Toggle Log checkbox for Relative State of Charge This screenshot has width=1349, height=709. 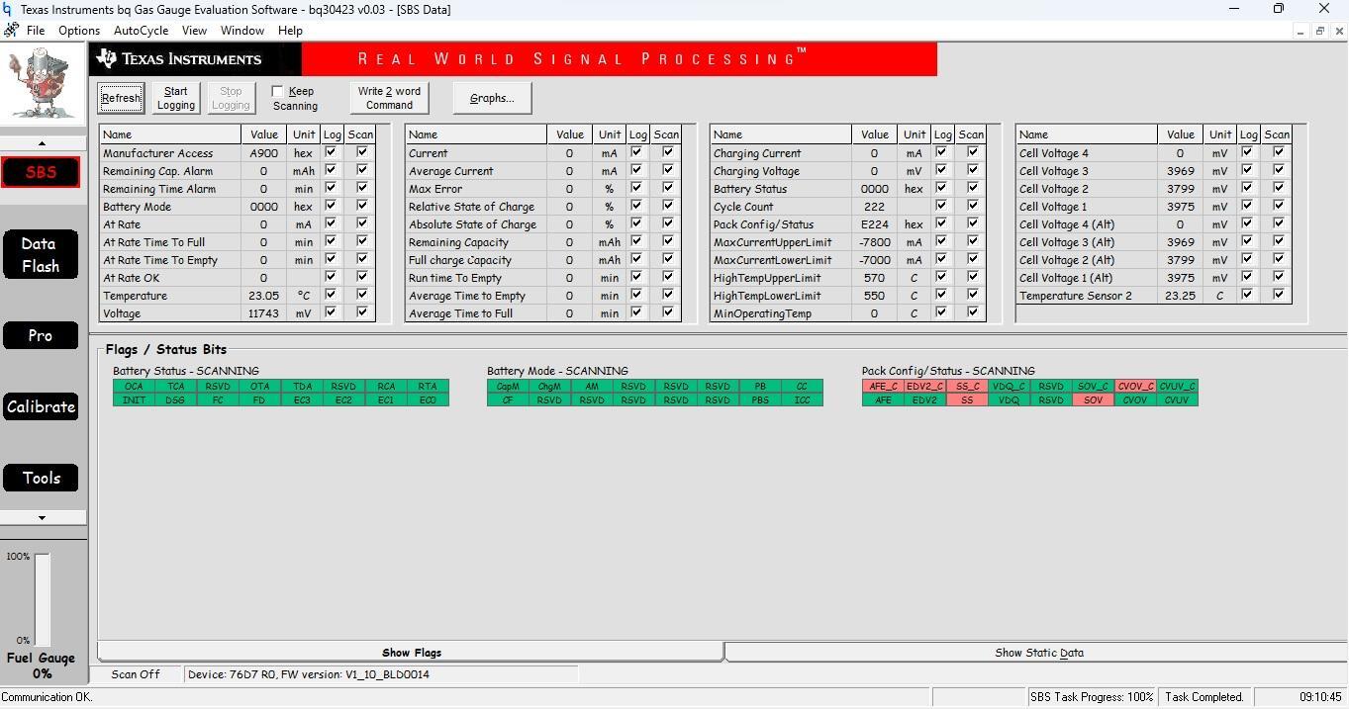(x=637, y=206)
